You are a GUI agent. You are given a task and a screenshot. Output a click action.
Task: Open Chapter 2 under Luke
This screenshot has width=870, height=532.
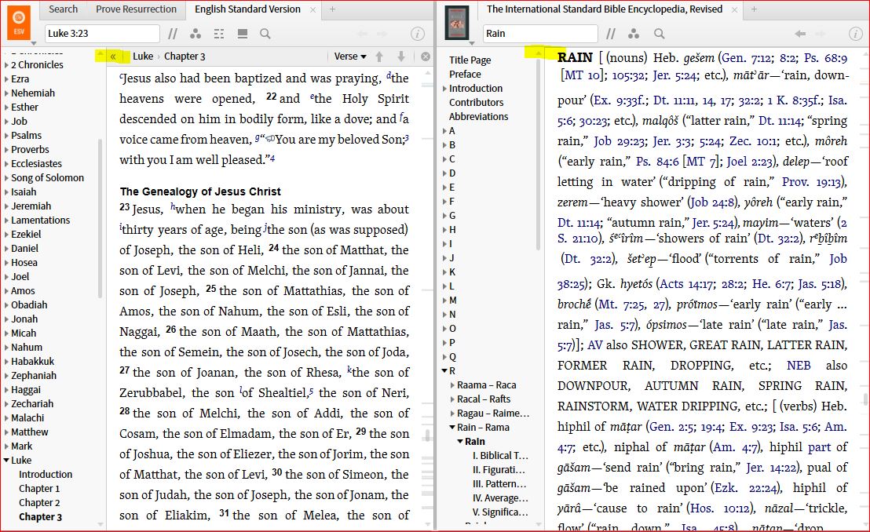coord(38,503)
